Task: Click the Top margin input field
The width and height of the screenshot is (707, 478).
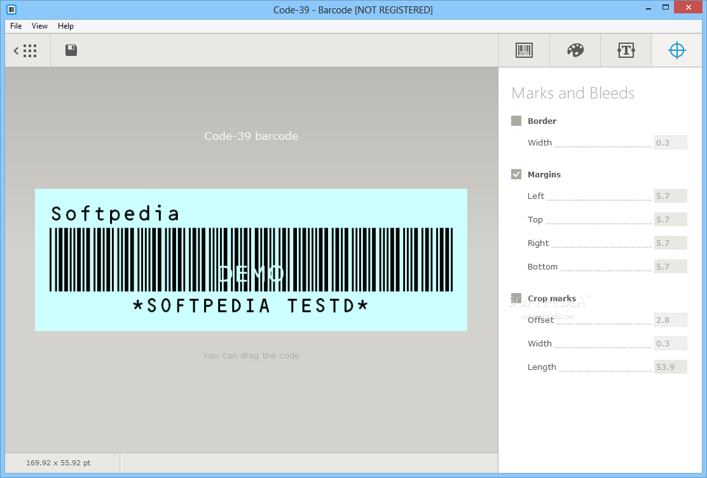Action: (671, 219)
